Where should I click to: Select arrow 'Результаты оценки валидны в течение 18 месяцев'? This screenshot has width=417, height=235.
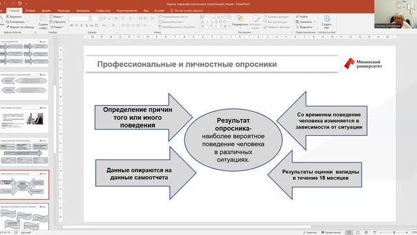click(315, 175)
